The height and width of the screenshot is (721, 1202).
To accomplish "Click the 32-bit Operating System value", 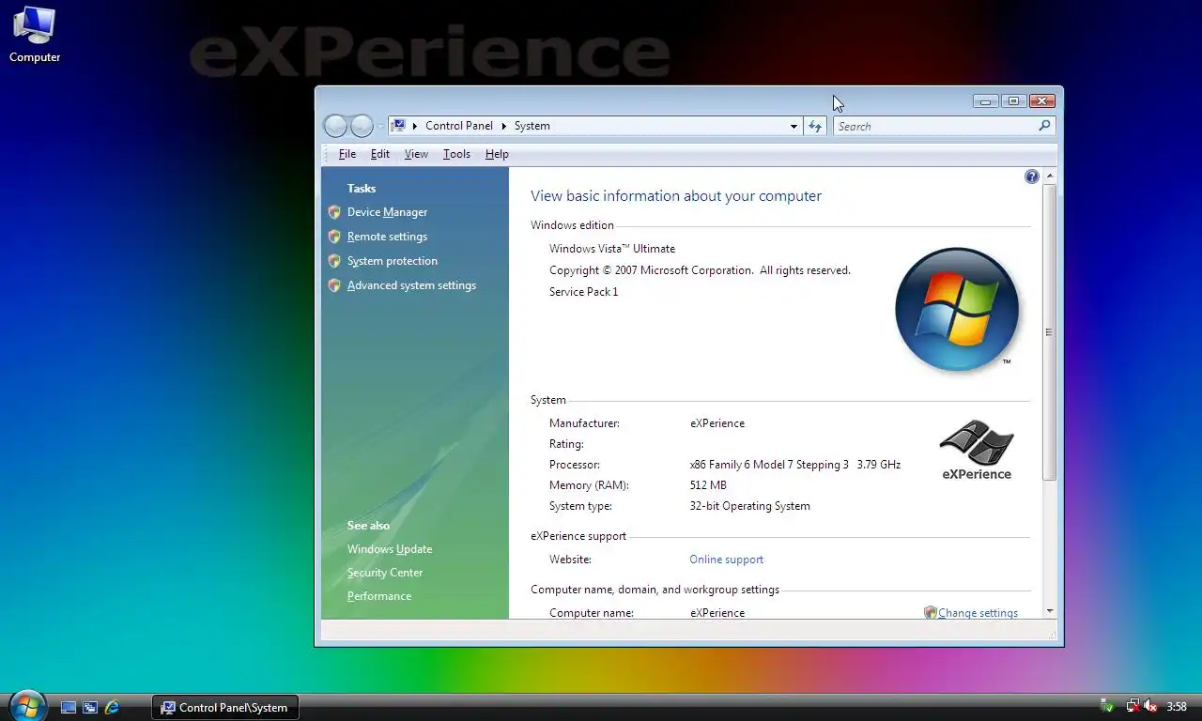I will (749, 506).
